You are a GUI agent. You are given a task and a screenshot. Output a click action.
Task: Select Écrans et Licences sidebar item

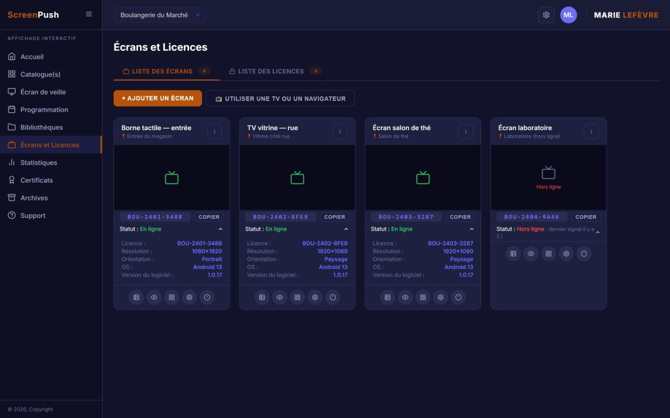pyautogui.click(x=51, y=145)
